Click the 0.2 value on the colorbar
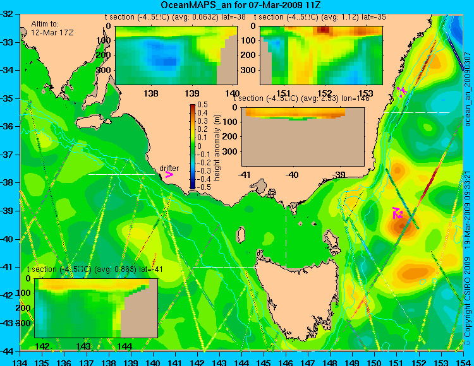 (x=202, y=129)
